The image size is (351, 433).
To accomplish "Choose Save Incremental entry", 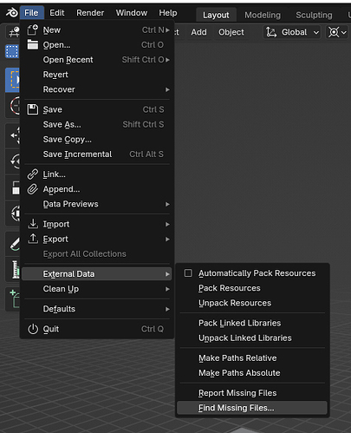I will coord(97,154).
